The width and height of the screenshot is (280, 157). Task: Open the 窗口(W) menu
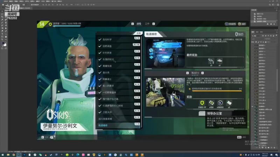coord(54,1)
